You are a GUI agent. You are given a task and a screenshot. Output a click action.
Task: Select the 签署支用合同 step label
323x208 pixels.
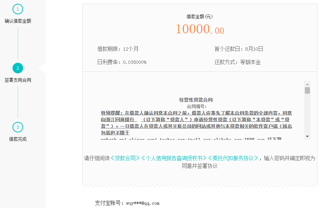[x=18, y=80]
